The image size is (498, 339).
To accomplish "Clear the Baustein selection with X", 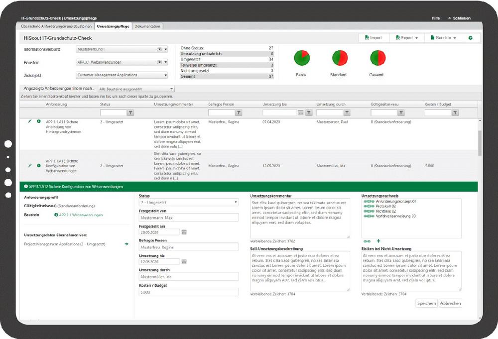I will [159, 62].
